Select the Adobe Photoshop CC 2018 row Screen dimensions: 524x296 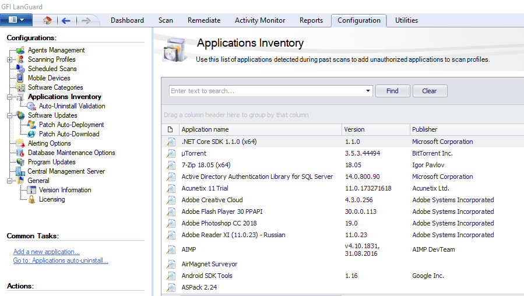click(343, 223)
